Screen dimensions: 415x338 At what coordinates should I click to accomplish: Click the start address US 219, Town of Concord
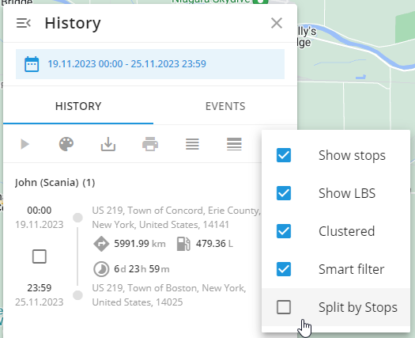(x=176, y=218)
